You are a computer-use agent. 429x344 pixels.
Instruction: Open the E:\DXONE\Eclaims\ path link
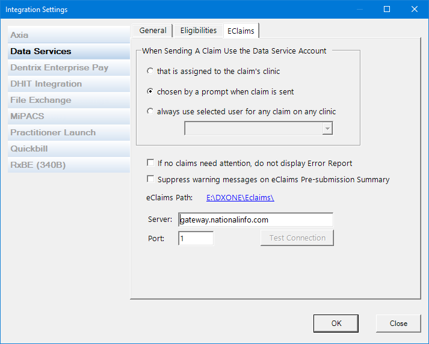point(240,197)
